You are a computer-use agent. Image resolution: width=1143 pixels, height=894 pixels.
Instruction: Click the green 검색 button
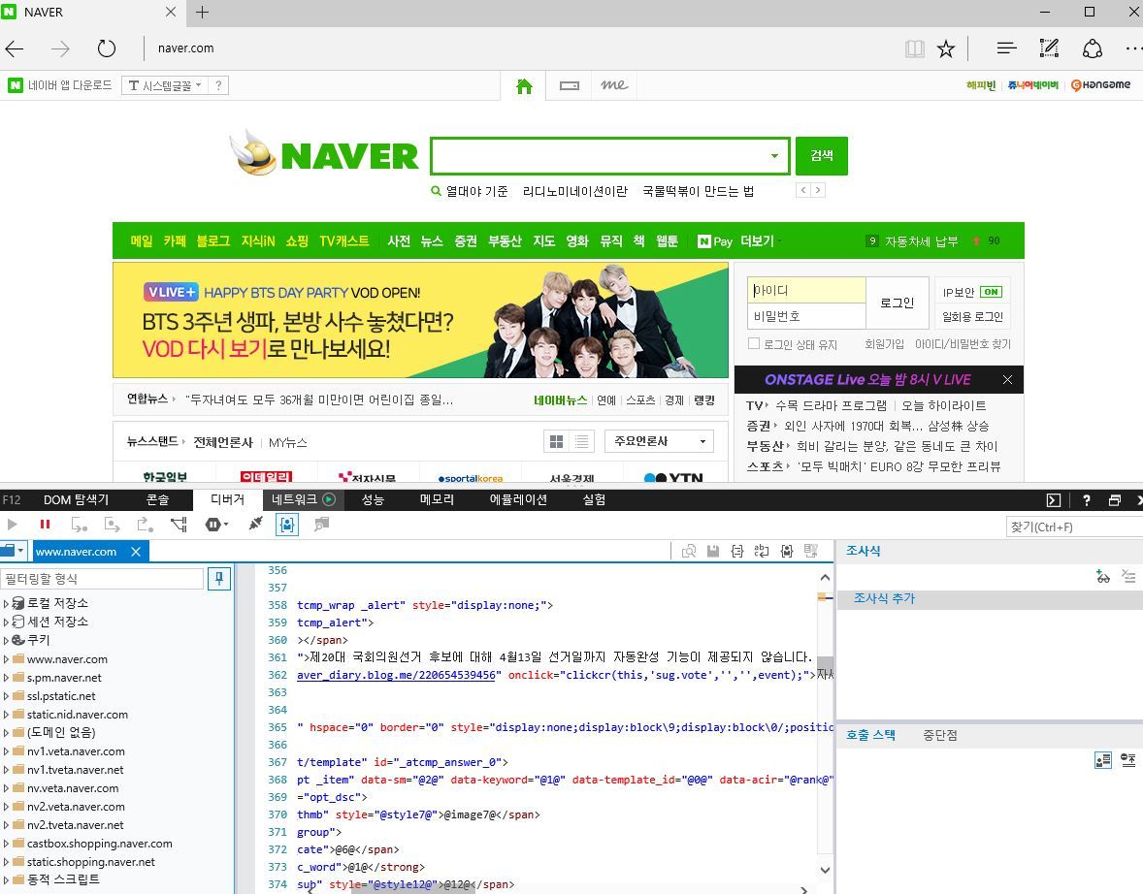point(822,156)
